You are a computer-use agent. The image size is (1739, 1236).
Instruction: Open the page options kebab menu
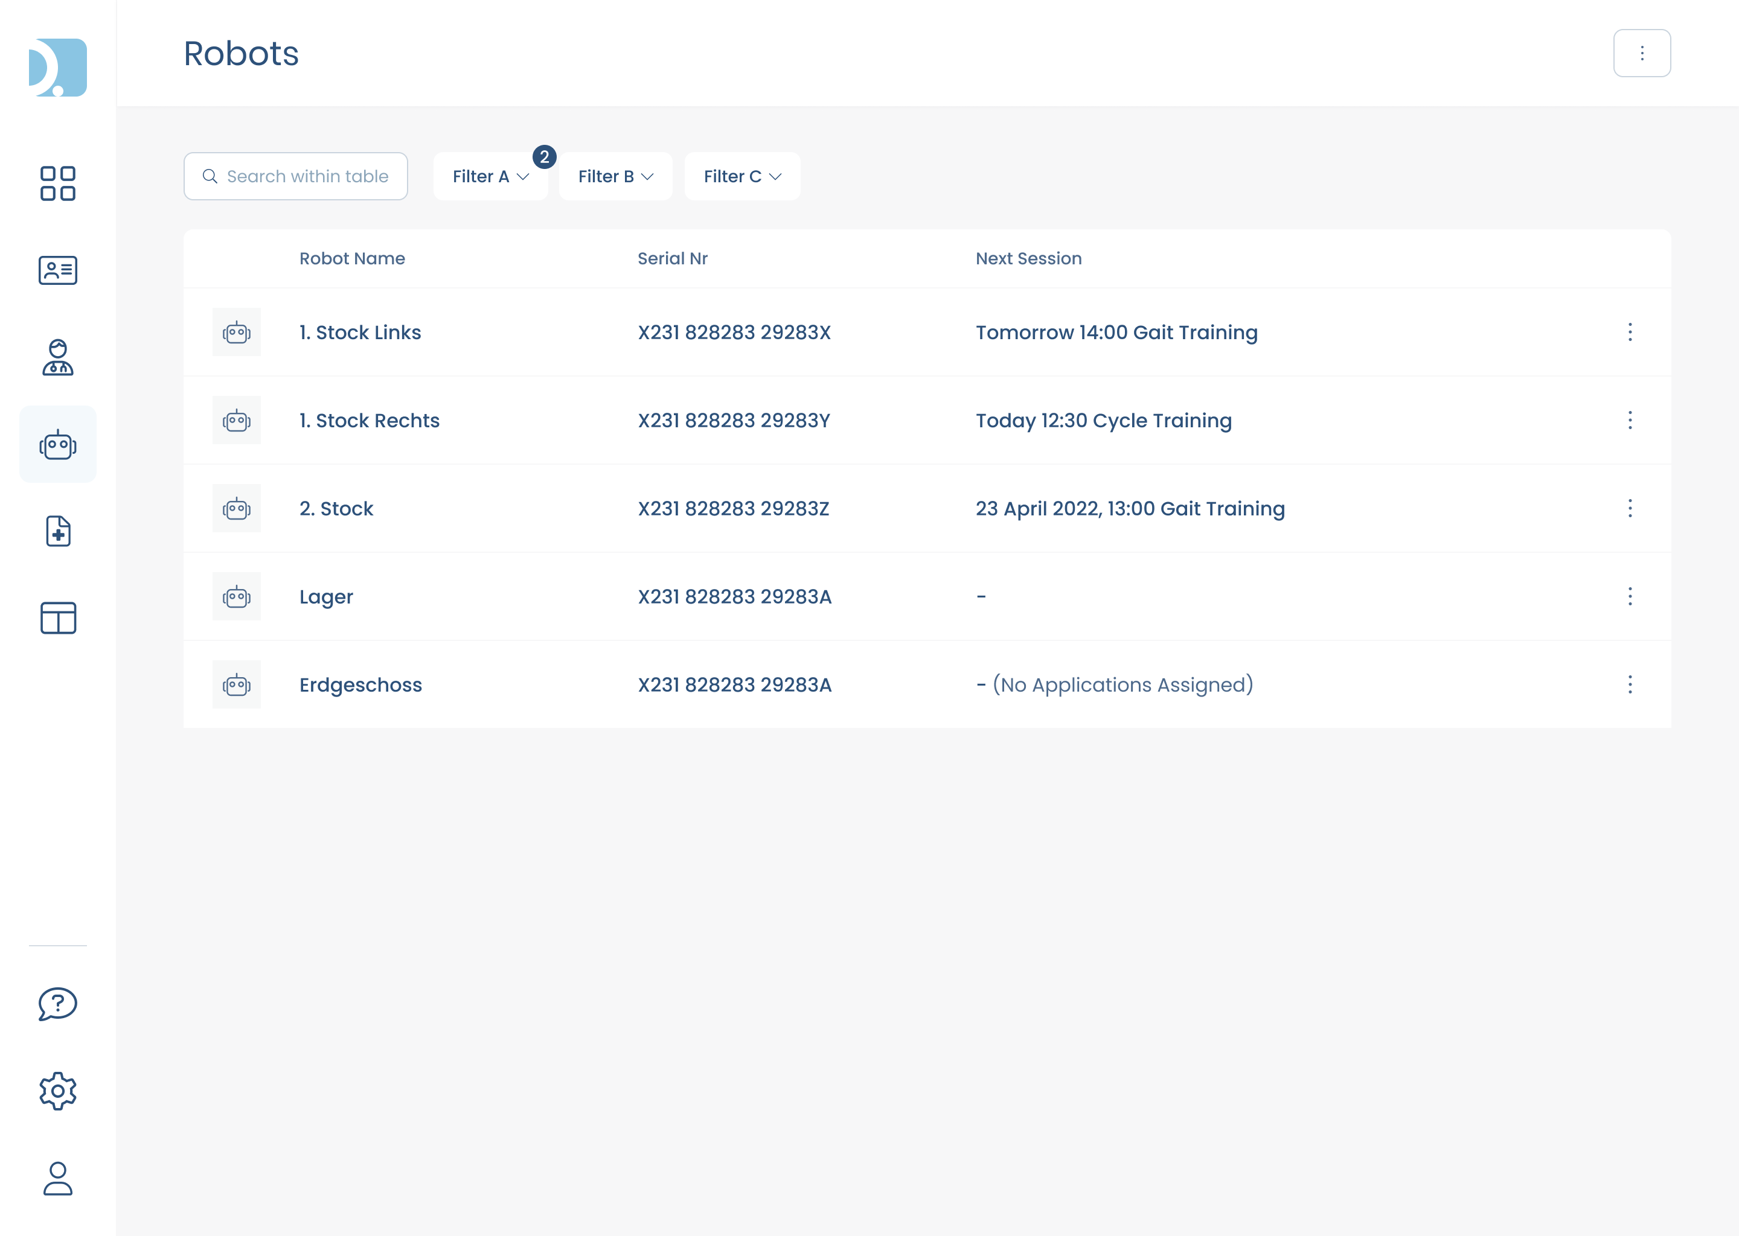click(x=1642, y=53)
